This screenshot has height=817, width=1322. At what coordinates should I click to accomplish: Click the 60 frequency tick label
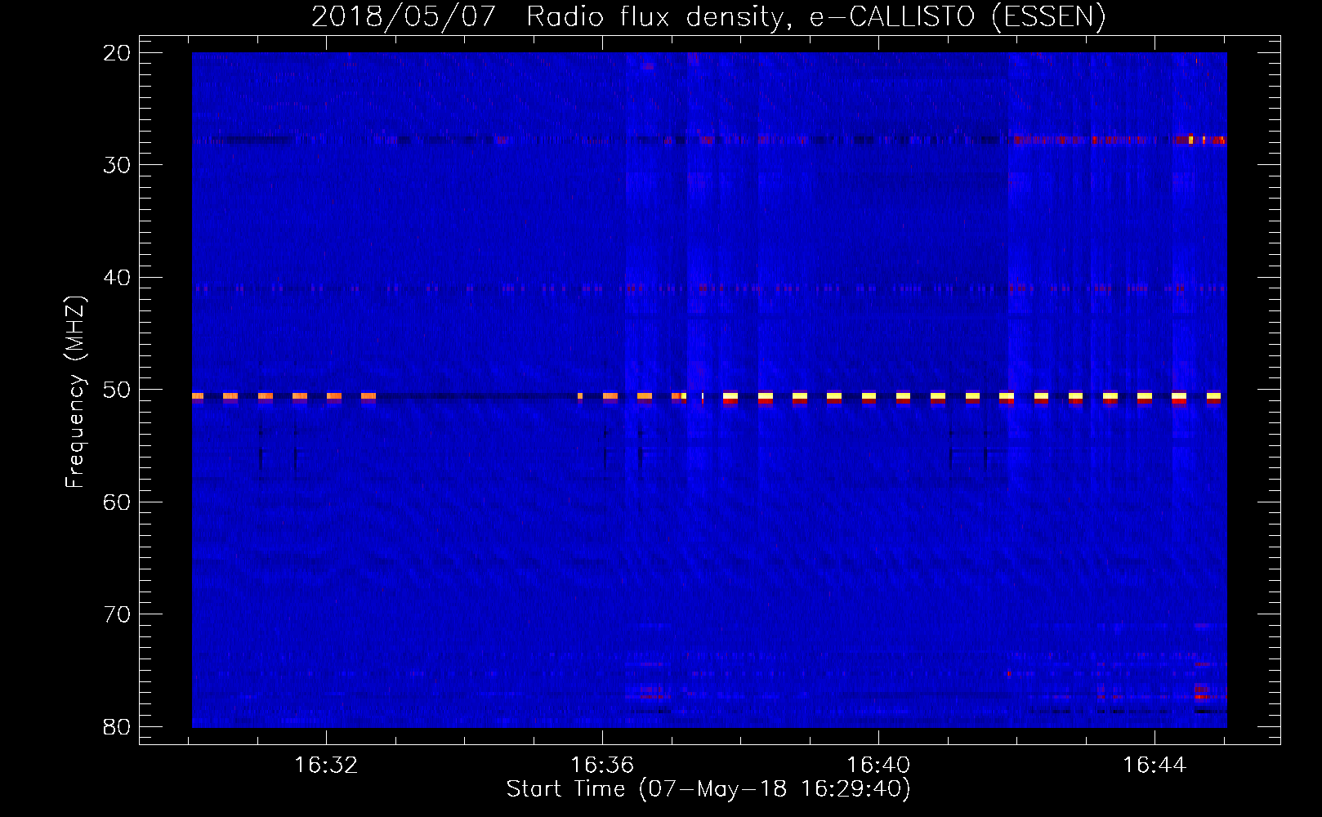point(117,502)
